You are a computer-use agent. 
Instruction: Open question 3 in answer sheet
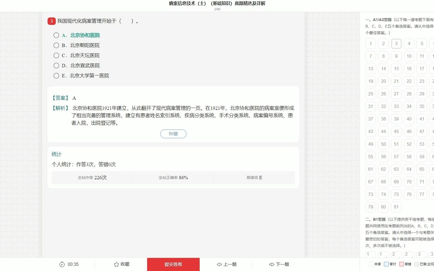pos(396,44)
